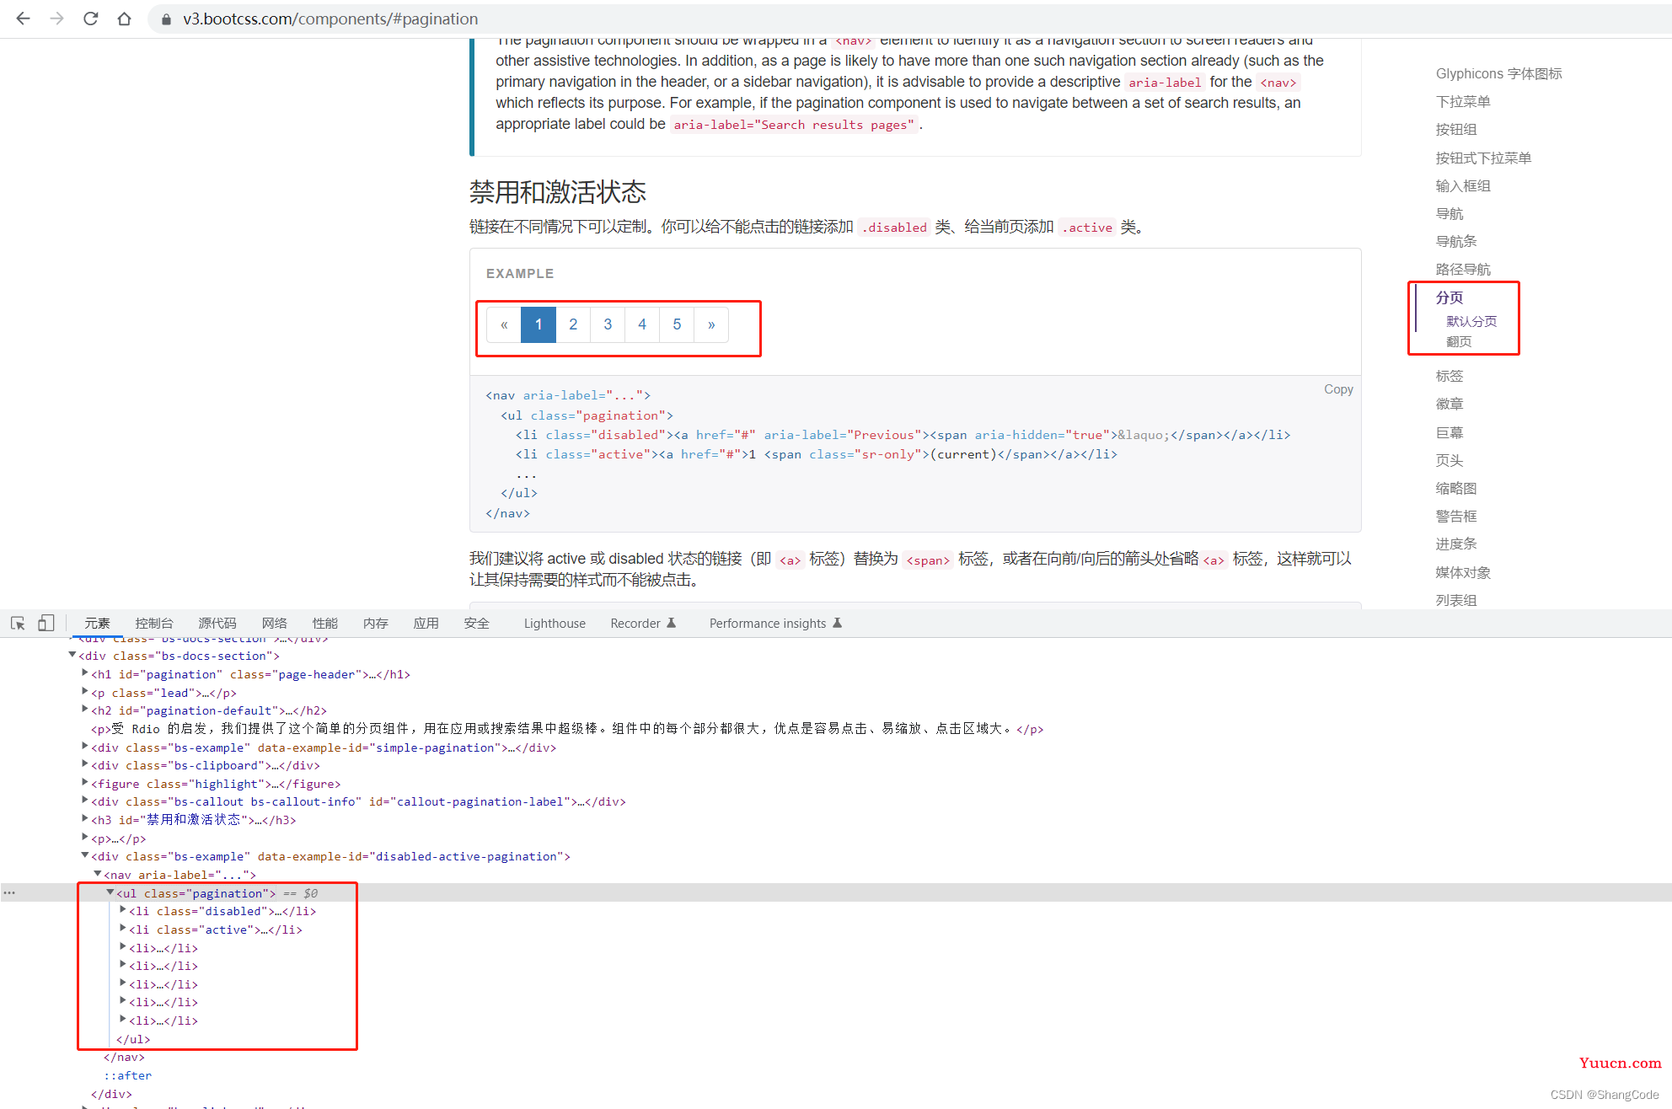The height and width of the screenshot is (1109, 1672).
Task: Go forward in browser history
Action: pyautogui.click(x=56, y=19)
